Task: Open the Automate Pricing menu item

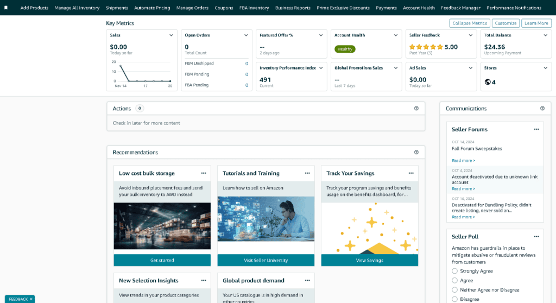Action: (x=152, y=8)
